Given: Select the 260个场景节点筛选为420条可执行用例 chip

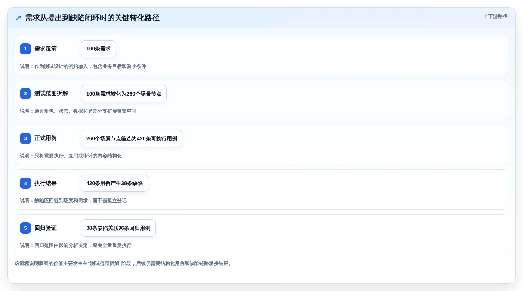Looking at the screenshot, I should tap(132, 138).
